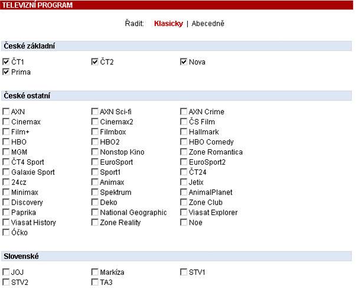Uncheck the Prima channel checkbox
Viewport: 356px width, 292px height.
click(x=6, y=72)
